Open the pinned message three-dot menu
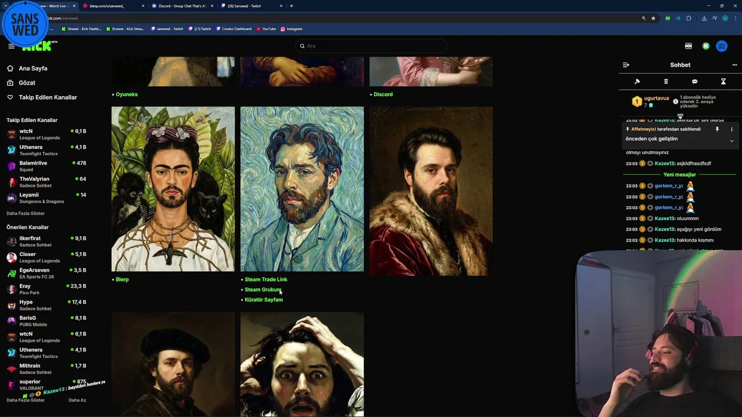Image resolution: width=742 pixels, height=417 pixels. coord(732,129)
